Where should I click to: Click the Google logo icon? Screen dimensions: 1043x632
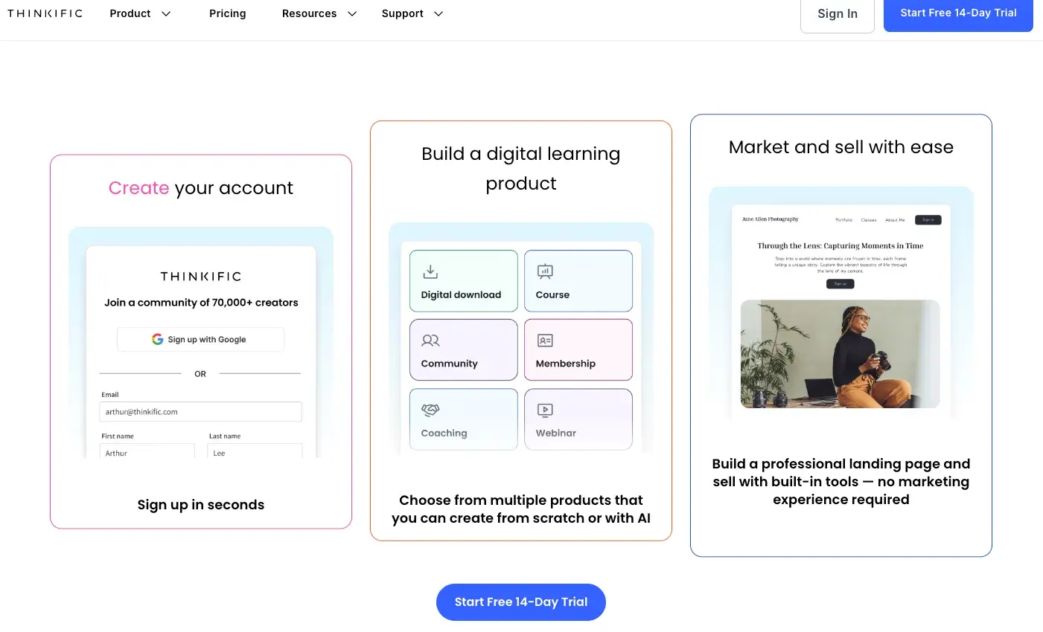[158, 339]
